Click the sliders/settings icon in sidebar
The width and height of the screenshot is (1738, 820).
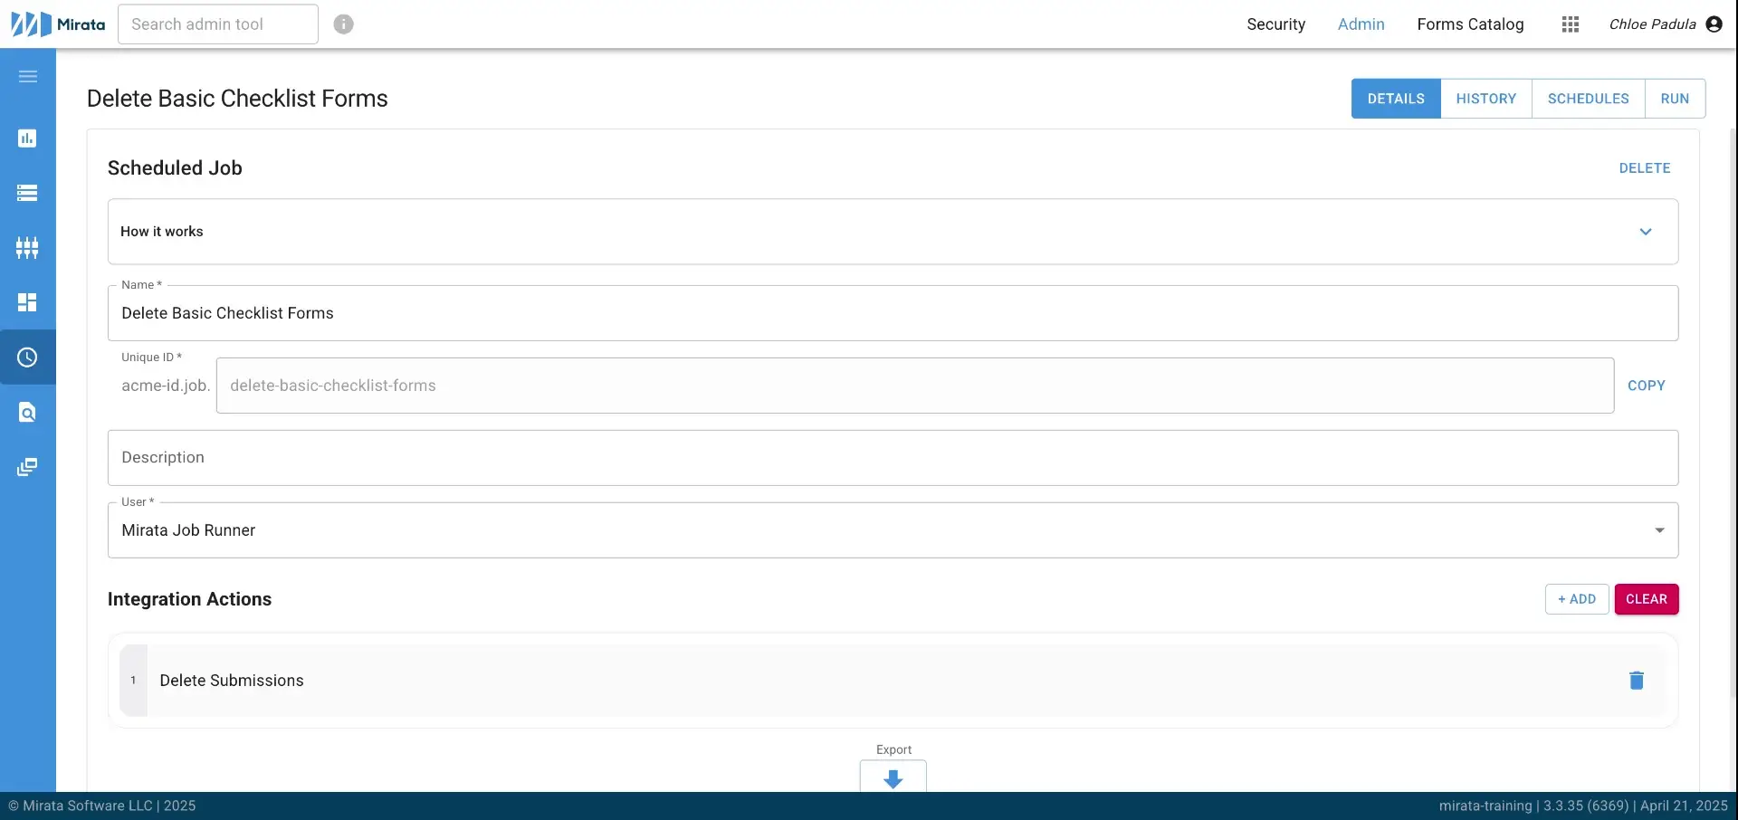click(x=28, y=248)
